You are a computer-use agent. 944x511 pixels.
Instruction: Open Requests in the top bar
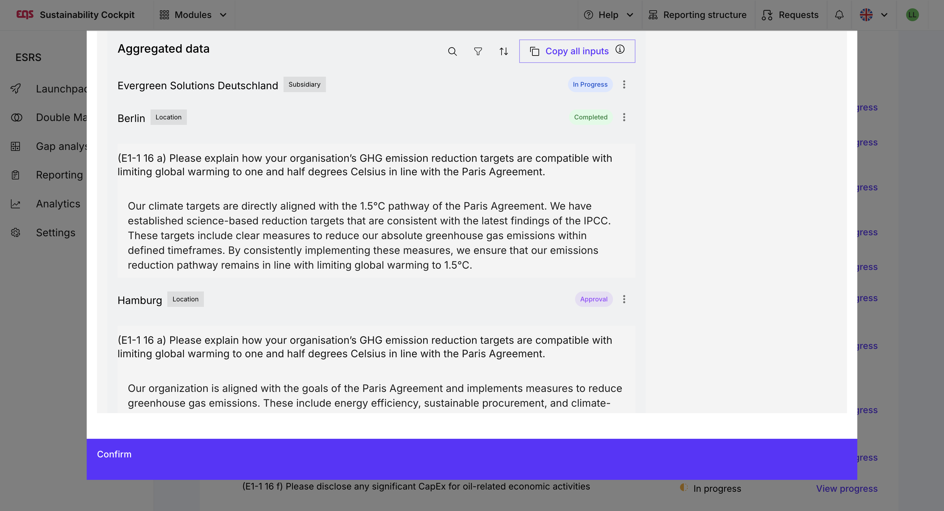coord(790,15)
